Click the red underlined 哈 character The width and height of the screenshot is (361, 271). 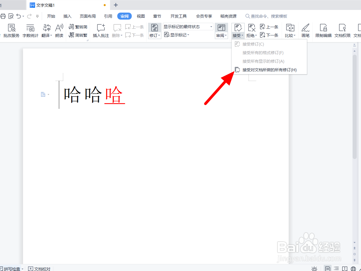[114, 95]
